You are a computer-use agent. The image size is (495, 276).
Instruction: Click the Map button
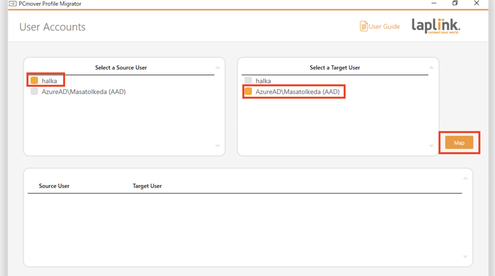click(x=459, y=143)
